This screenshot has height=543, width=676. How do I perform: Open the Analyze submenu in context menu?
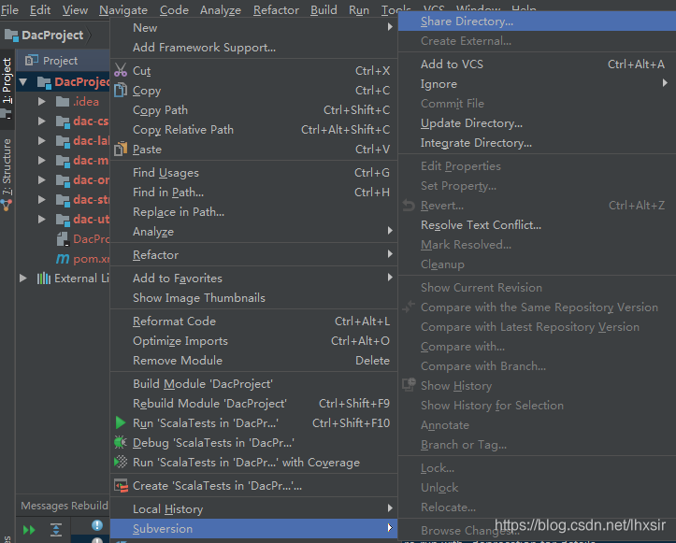[x=253, y=232]
